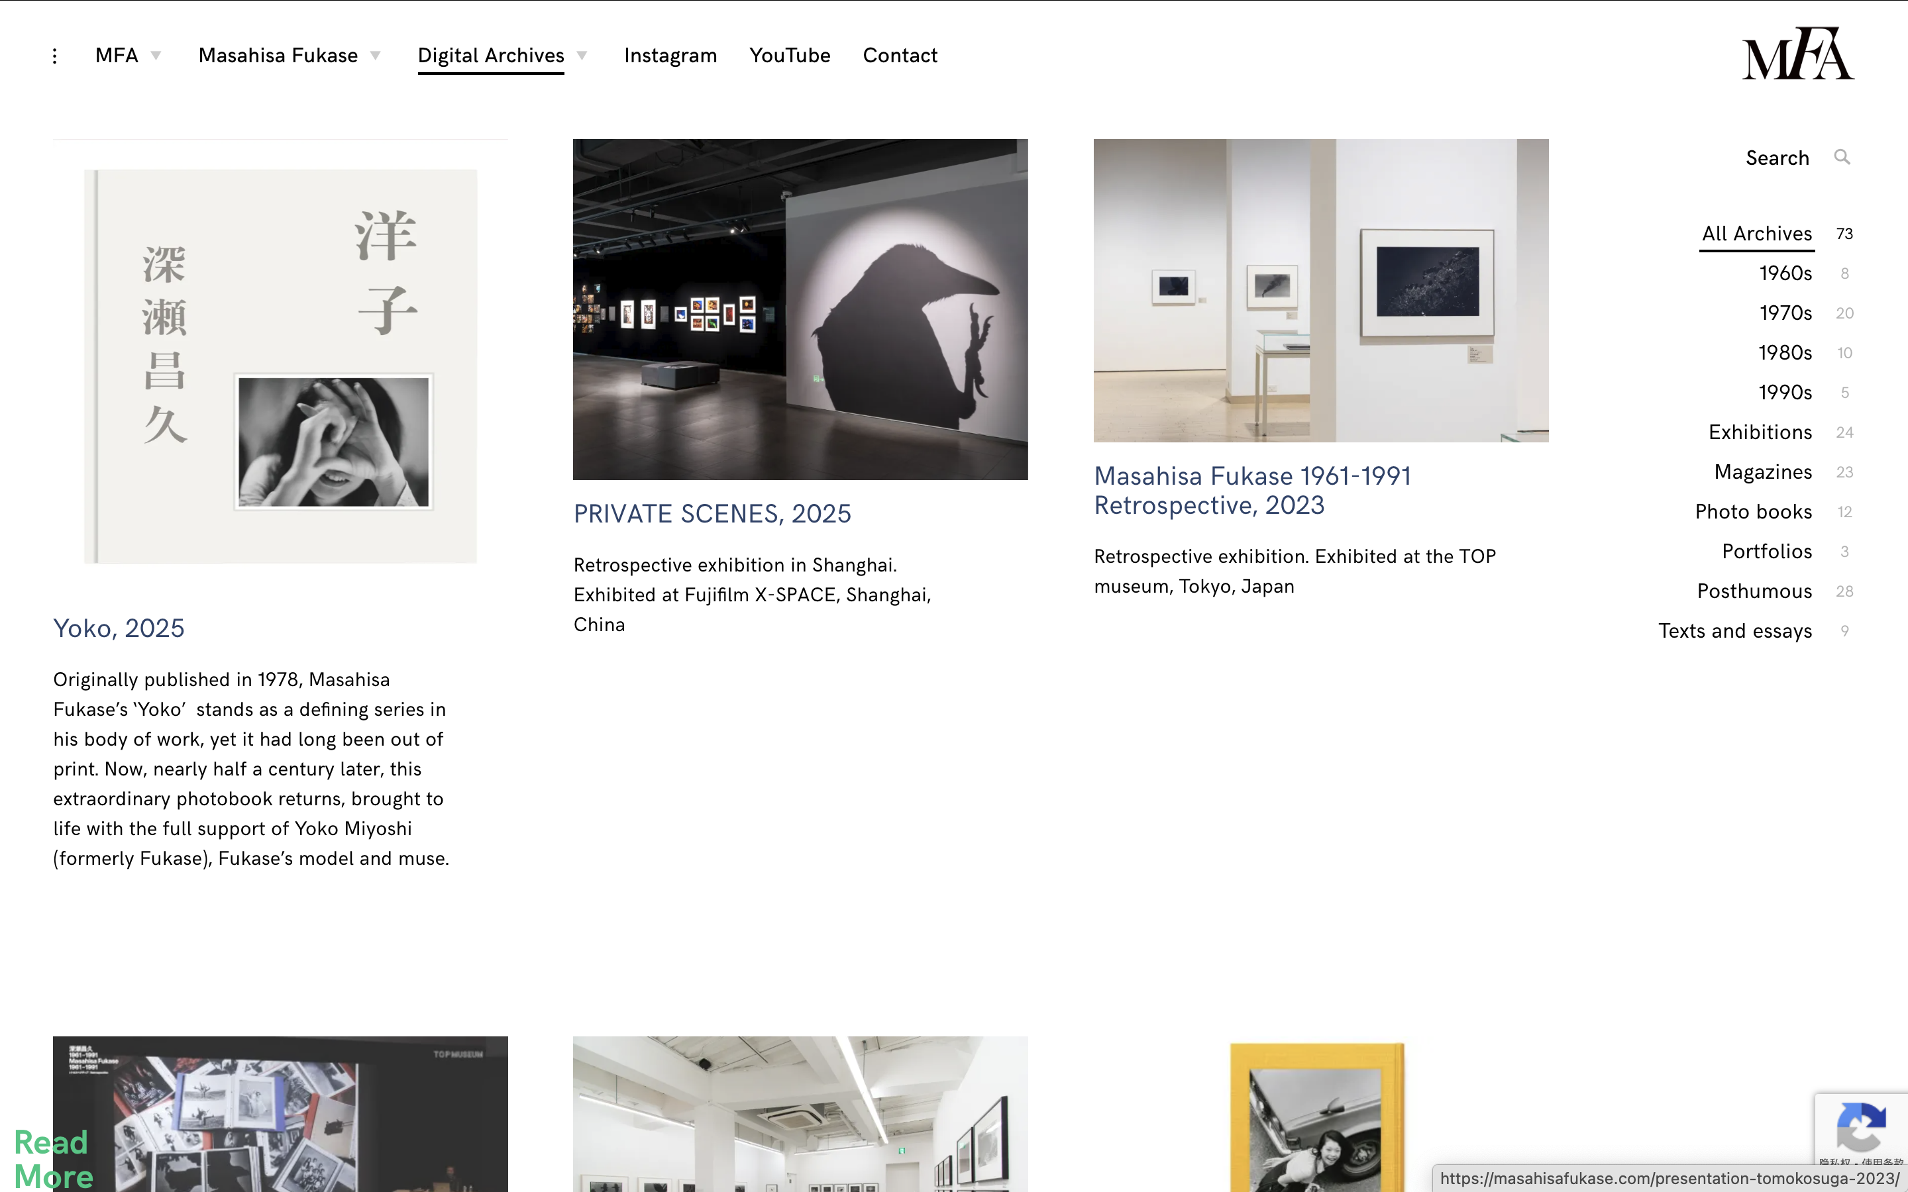
Task: Click the green Read More button
Action: (53, 1159)
